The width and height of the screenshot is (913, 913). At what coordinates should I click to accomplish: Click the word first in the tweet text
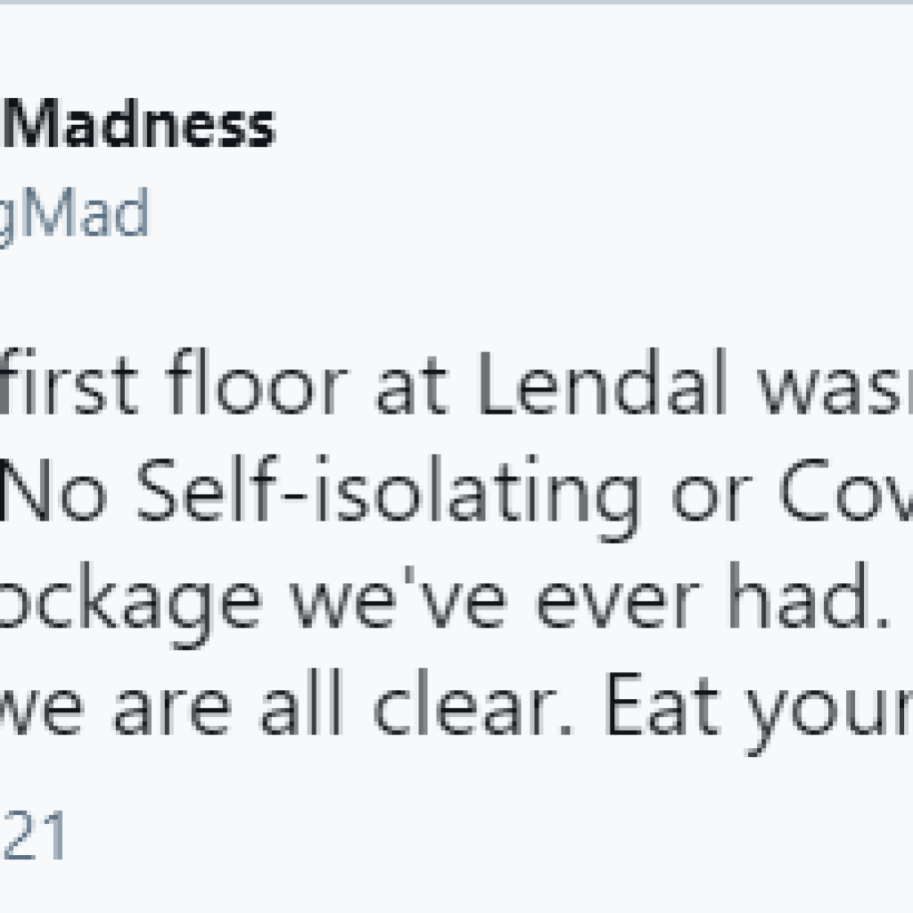tap(70, 382)
